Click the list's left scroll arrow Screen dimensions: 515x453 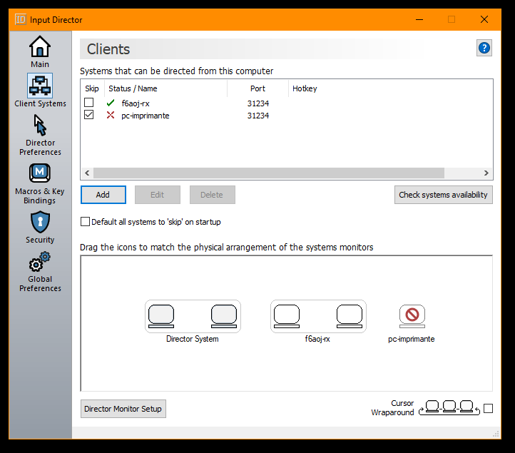click(87, 173)
